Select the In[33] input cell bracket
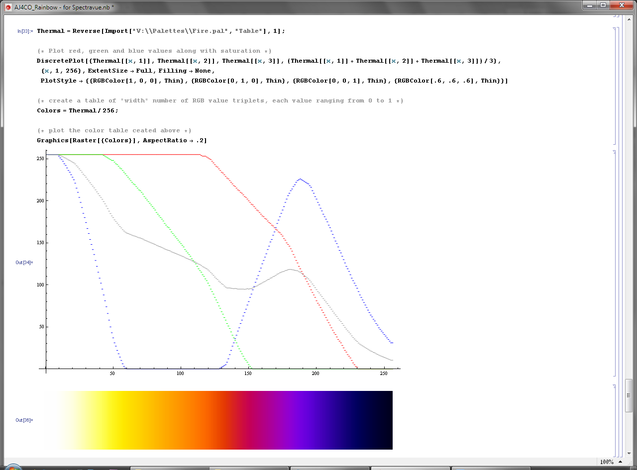 614,85
